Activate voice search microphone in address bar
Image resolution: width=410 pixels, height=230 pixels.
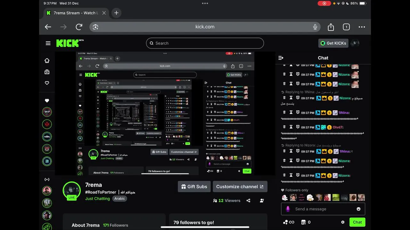click(315, 27)
